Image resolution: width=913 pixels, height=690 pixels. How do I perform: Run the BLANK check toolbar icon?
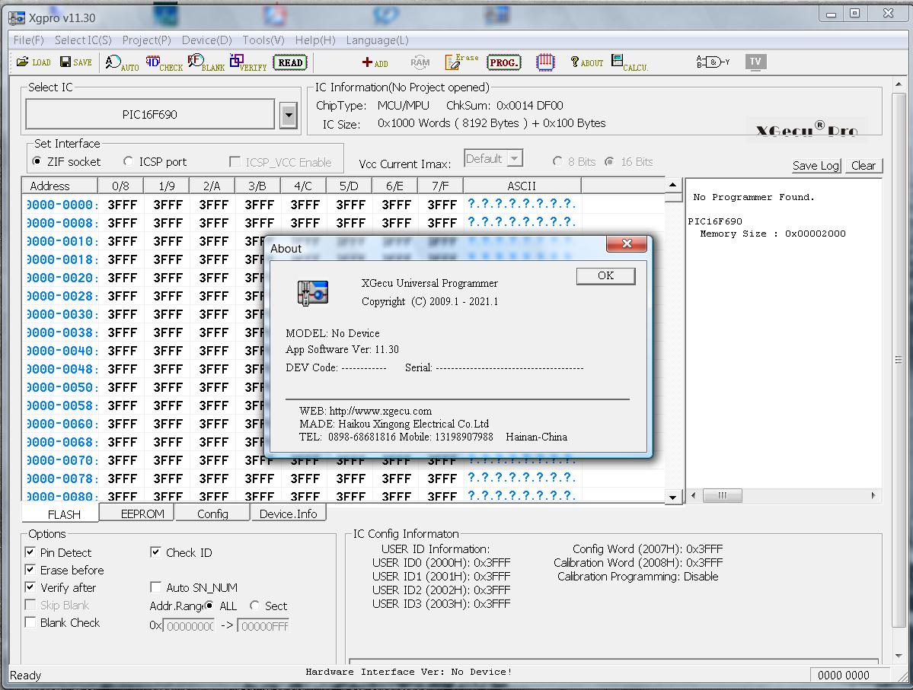tap(206, 62)
